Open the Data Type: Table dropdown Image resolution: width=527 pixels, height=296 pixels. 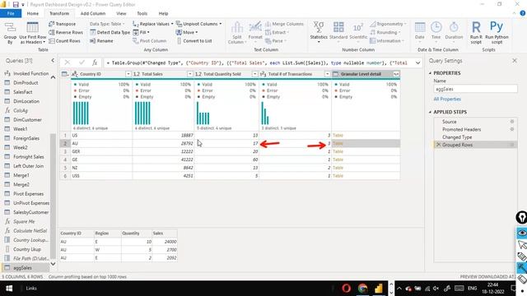[x=107, y=24]
